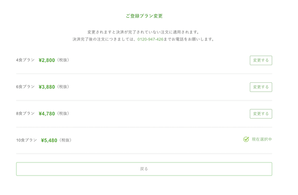This screenshot has height=195, width=298.
Task: Click (税抜) next to ¥5,480
Action: [65, 140]
